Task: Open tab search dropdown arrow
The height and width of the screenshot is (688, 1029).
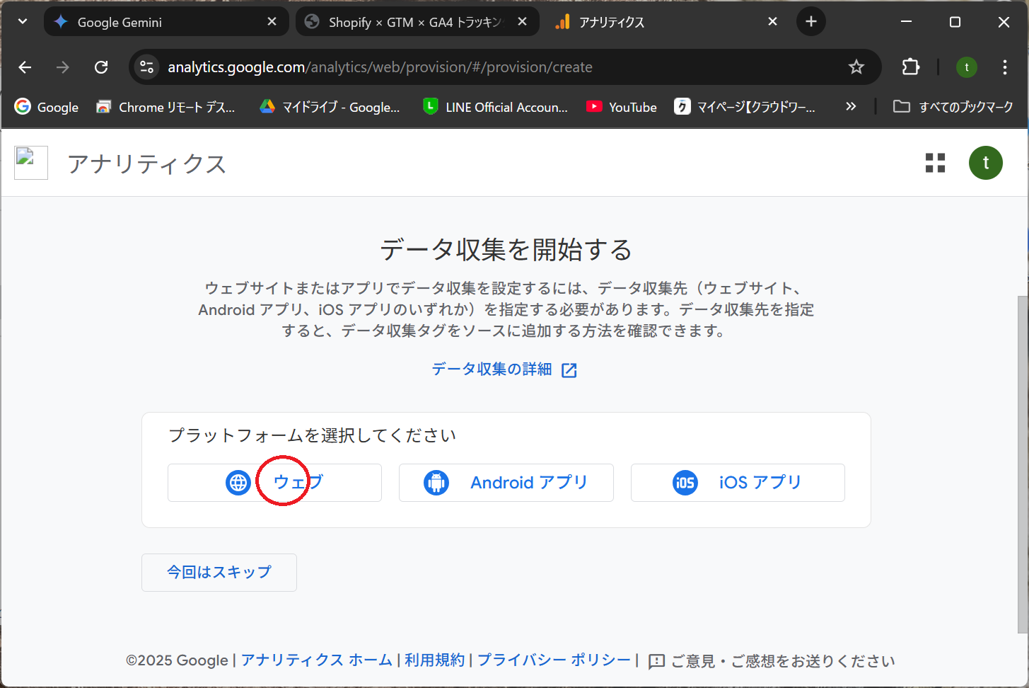Action: tap(23, 22)
